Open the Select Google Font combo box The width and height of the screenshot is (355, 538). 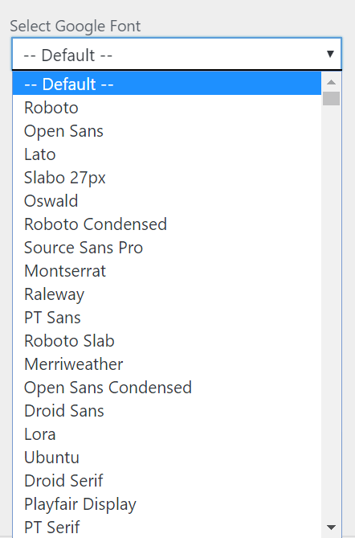click(x=177, y=54)
